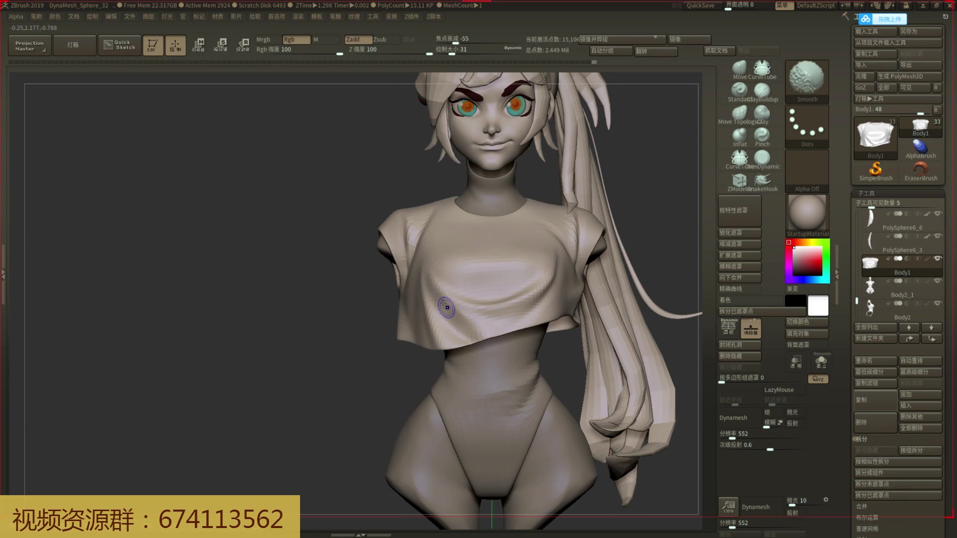Toggle the Rgb painting channel
957x538 pixels.
coord(295,39)
